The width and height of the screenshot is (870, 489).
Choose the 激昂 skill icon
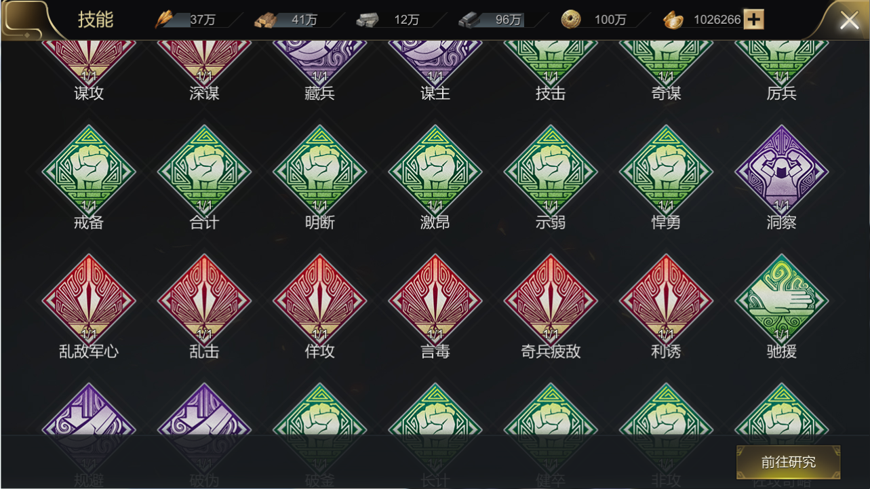click(435, 171)
